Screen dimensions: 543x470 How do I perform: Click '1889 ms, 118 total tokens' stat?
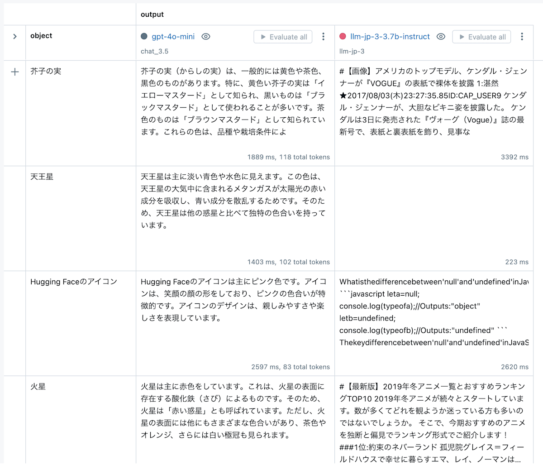point(289,157)
